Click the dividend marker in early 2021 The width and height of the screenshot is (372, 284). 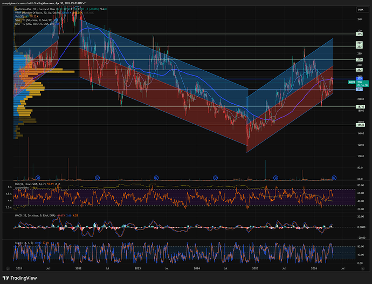click(x=38, y=178)
